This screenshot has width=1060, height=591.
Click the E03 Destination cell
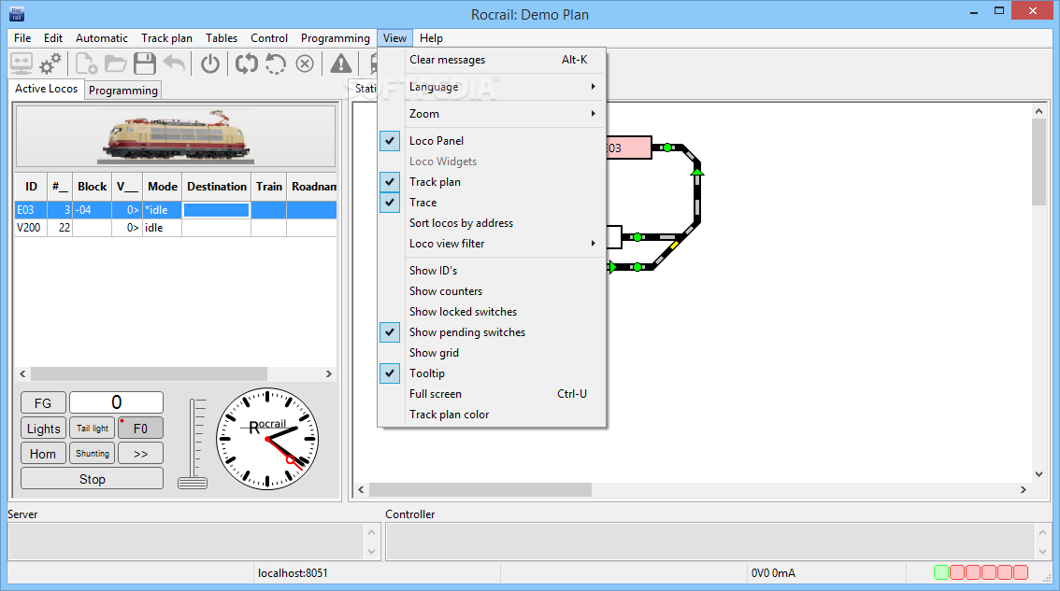216,210
